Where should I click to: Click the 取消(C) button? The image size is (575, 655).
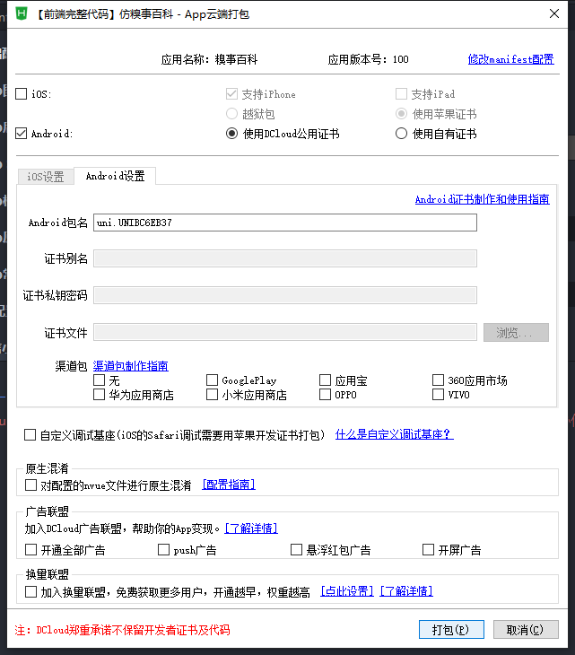pos(526,630)
